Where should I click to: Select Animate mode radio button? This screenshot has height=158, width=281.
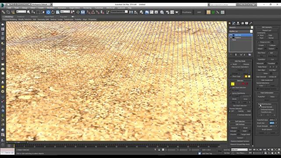[x=242, y=64]
